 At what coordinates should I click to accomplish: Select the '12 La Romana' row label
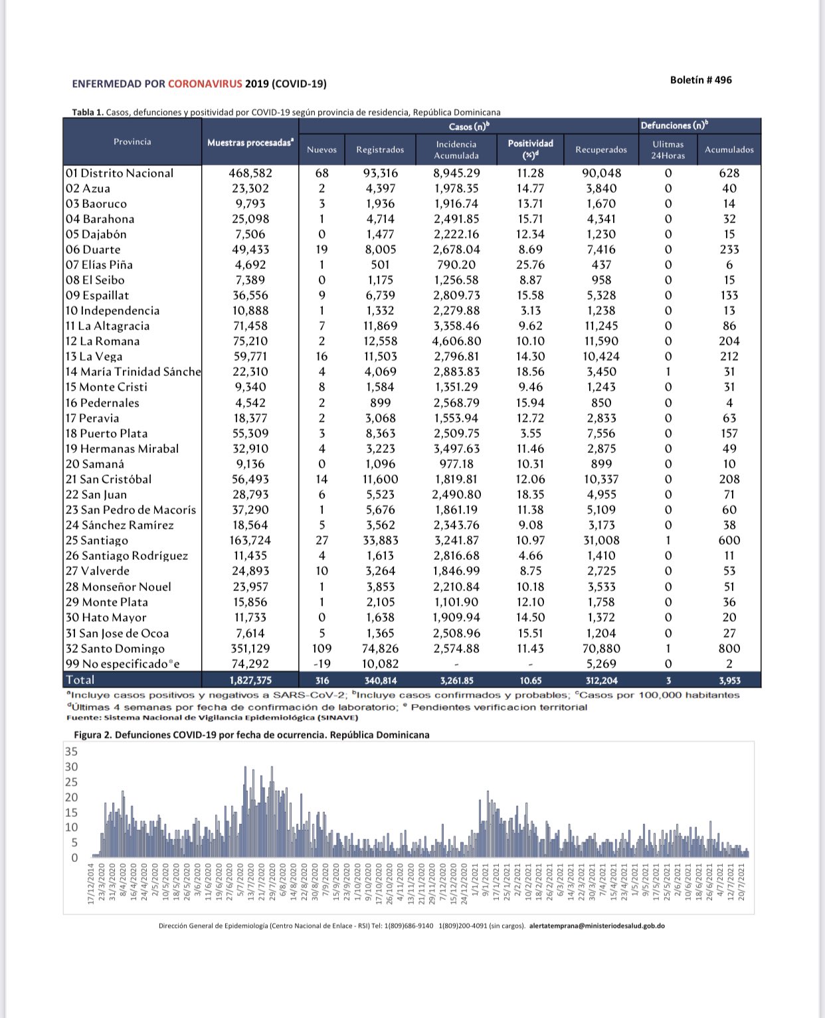click(x=103, y=341)
